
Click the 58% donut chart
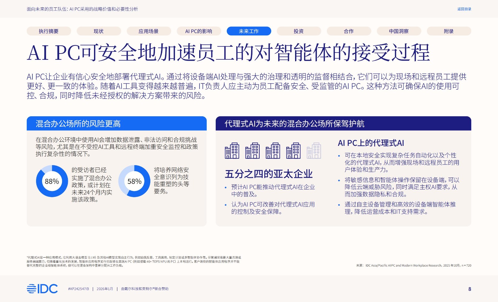click(x=134, y=181)
